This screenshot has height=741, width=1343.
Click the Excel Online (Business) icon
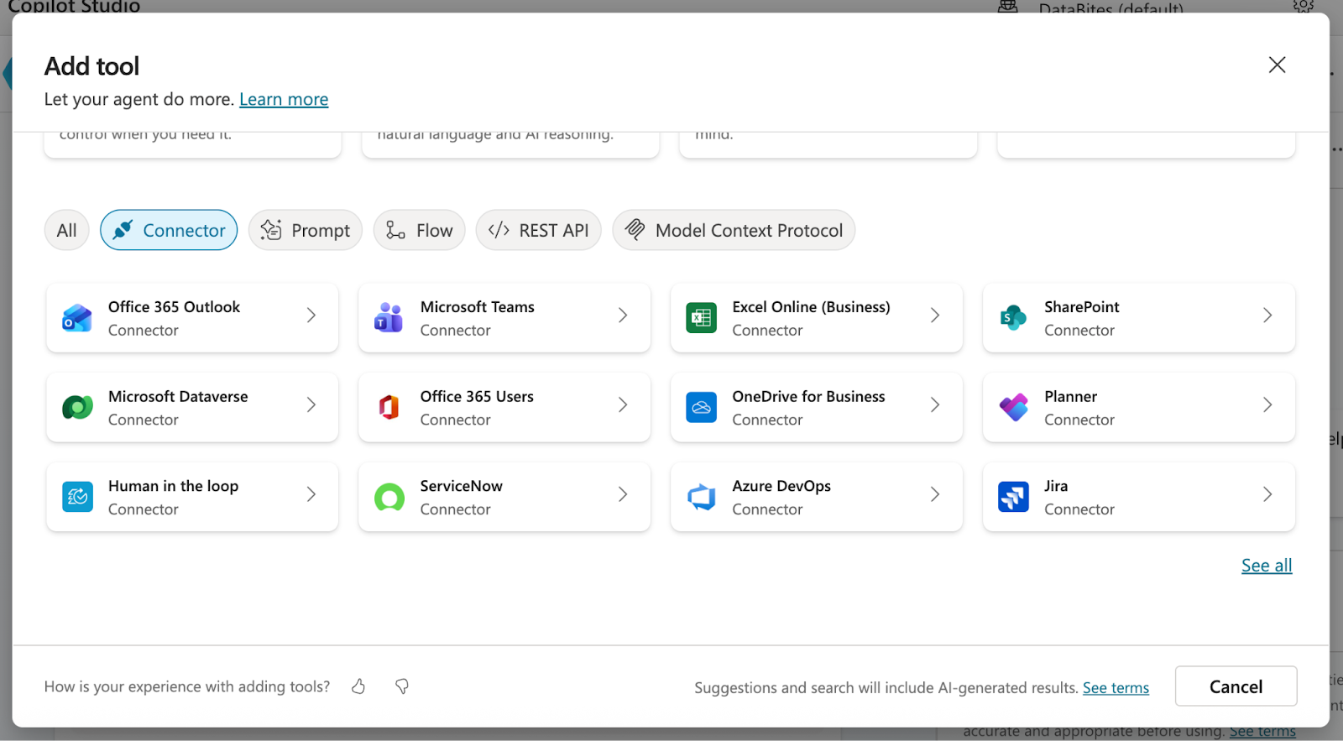[x=701, y=318]
